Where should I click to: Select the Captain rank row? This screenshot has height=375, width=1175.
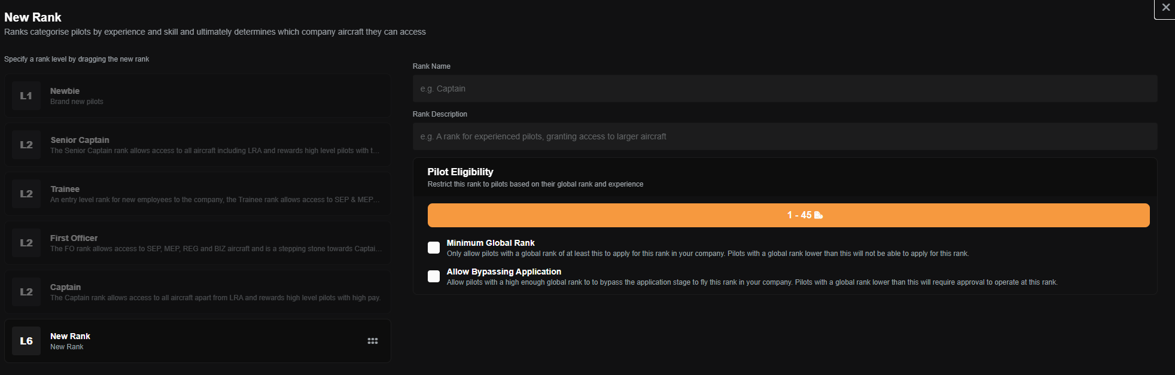[197, 292]
